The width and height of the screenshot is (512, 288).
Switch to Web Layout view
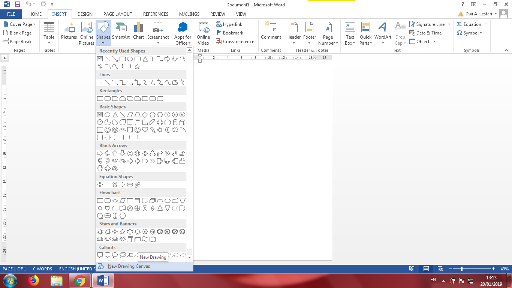(x=440, y=269)
